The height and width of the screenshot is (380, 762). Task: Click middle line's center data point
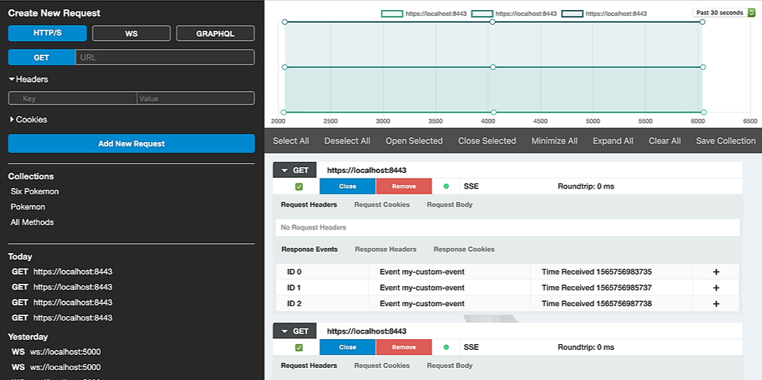point(493,67)
